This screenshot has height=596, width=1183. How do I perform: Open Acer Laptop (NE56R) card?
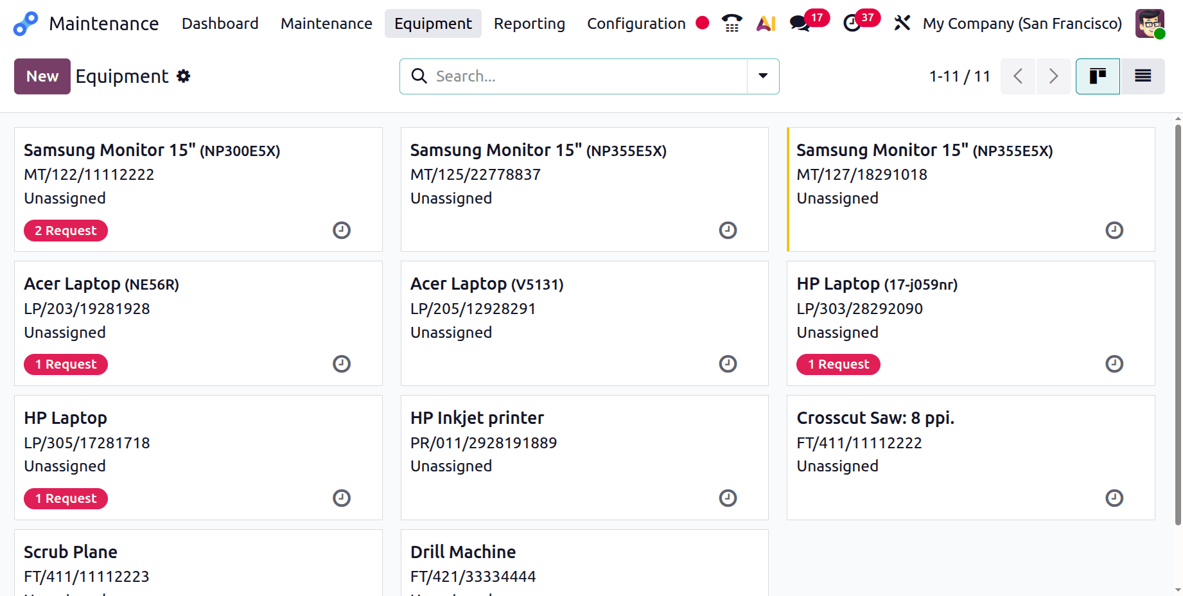pyautogui.click(x=198, y=323)
